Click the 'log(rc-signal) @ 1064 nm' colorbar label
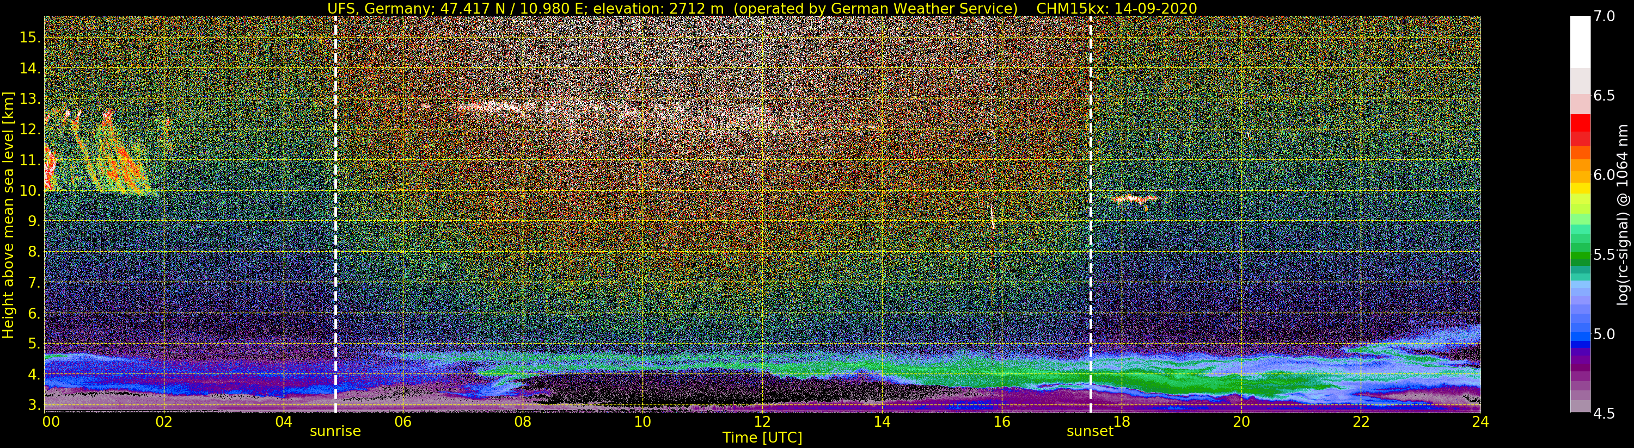 tap(1623, 214)
